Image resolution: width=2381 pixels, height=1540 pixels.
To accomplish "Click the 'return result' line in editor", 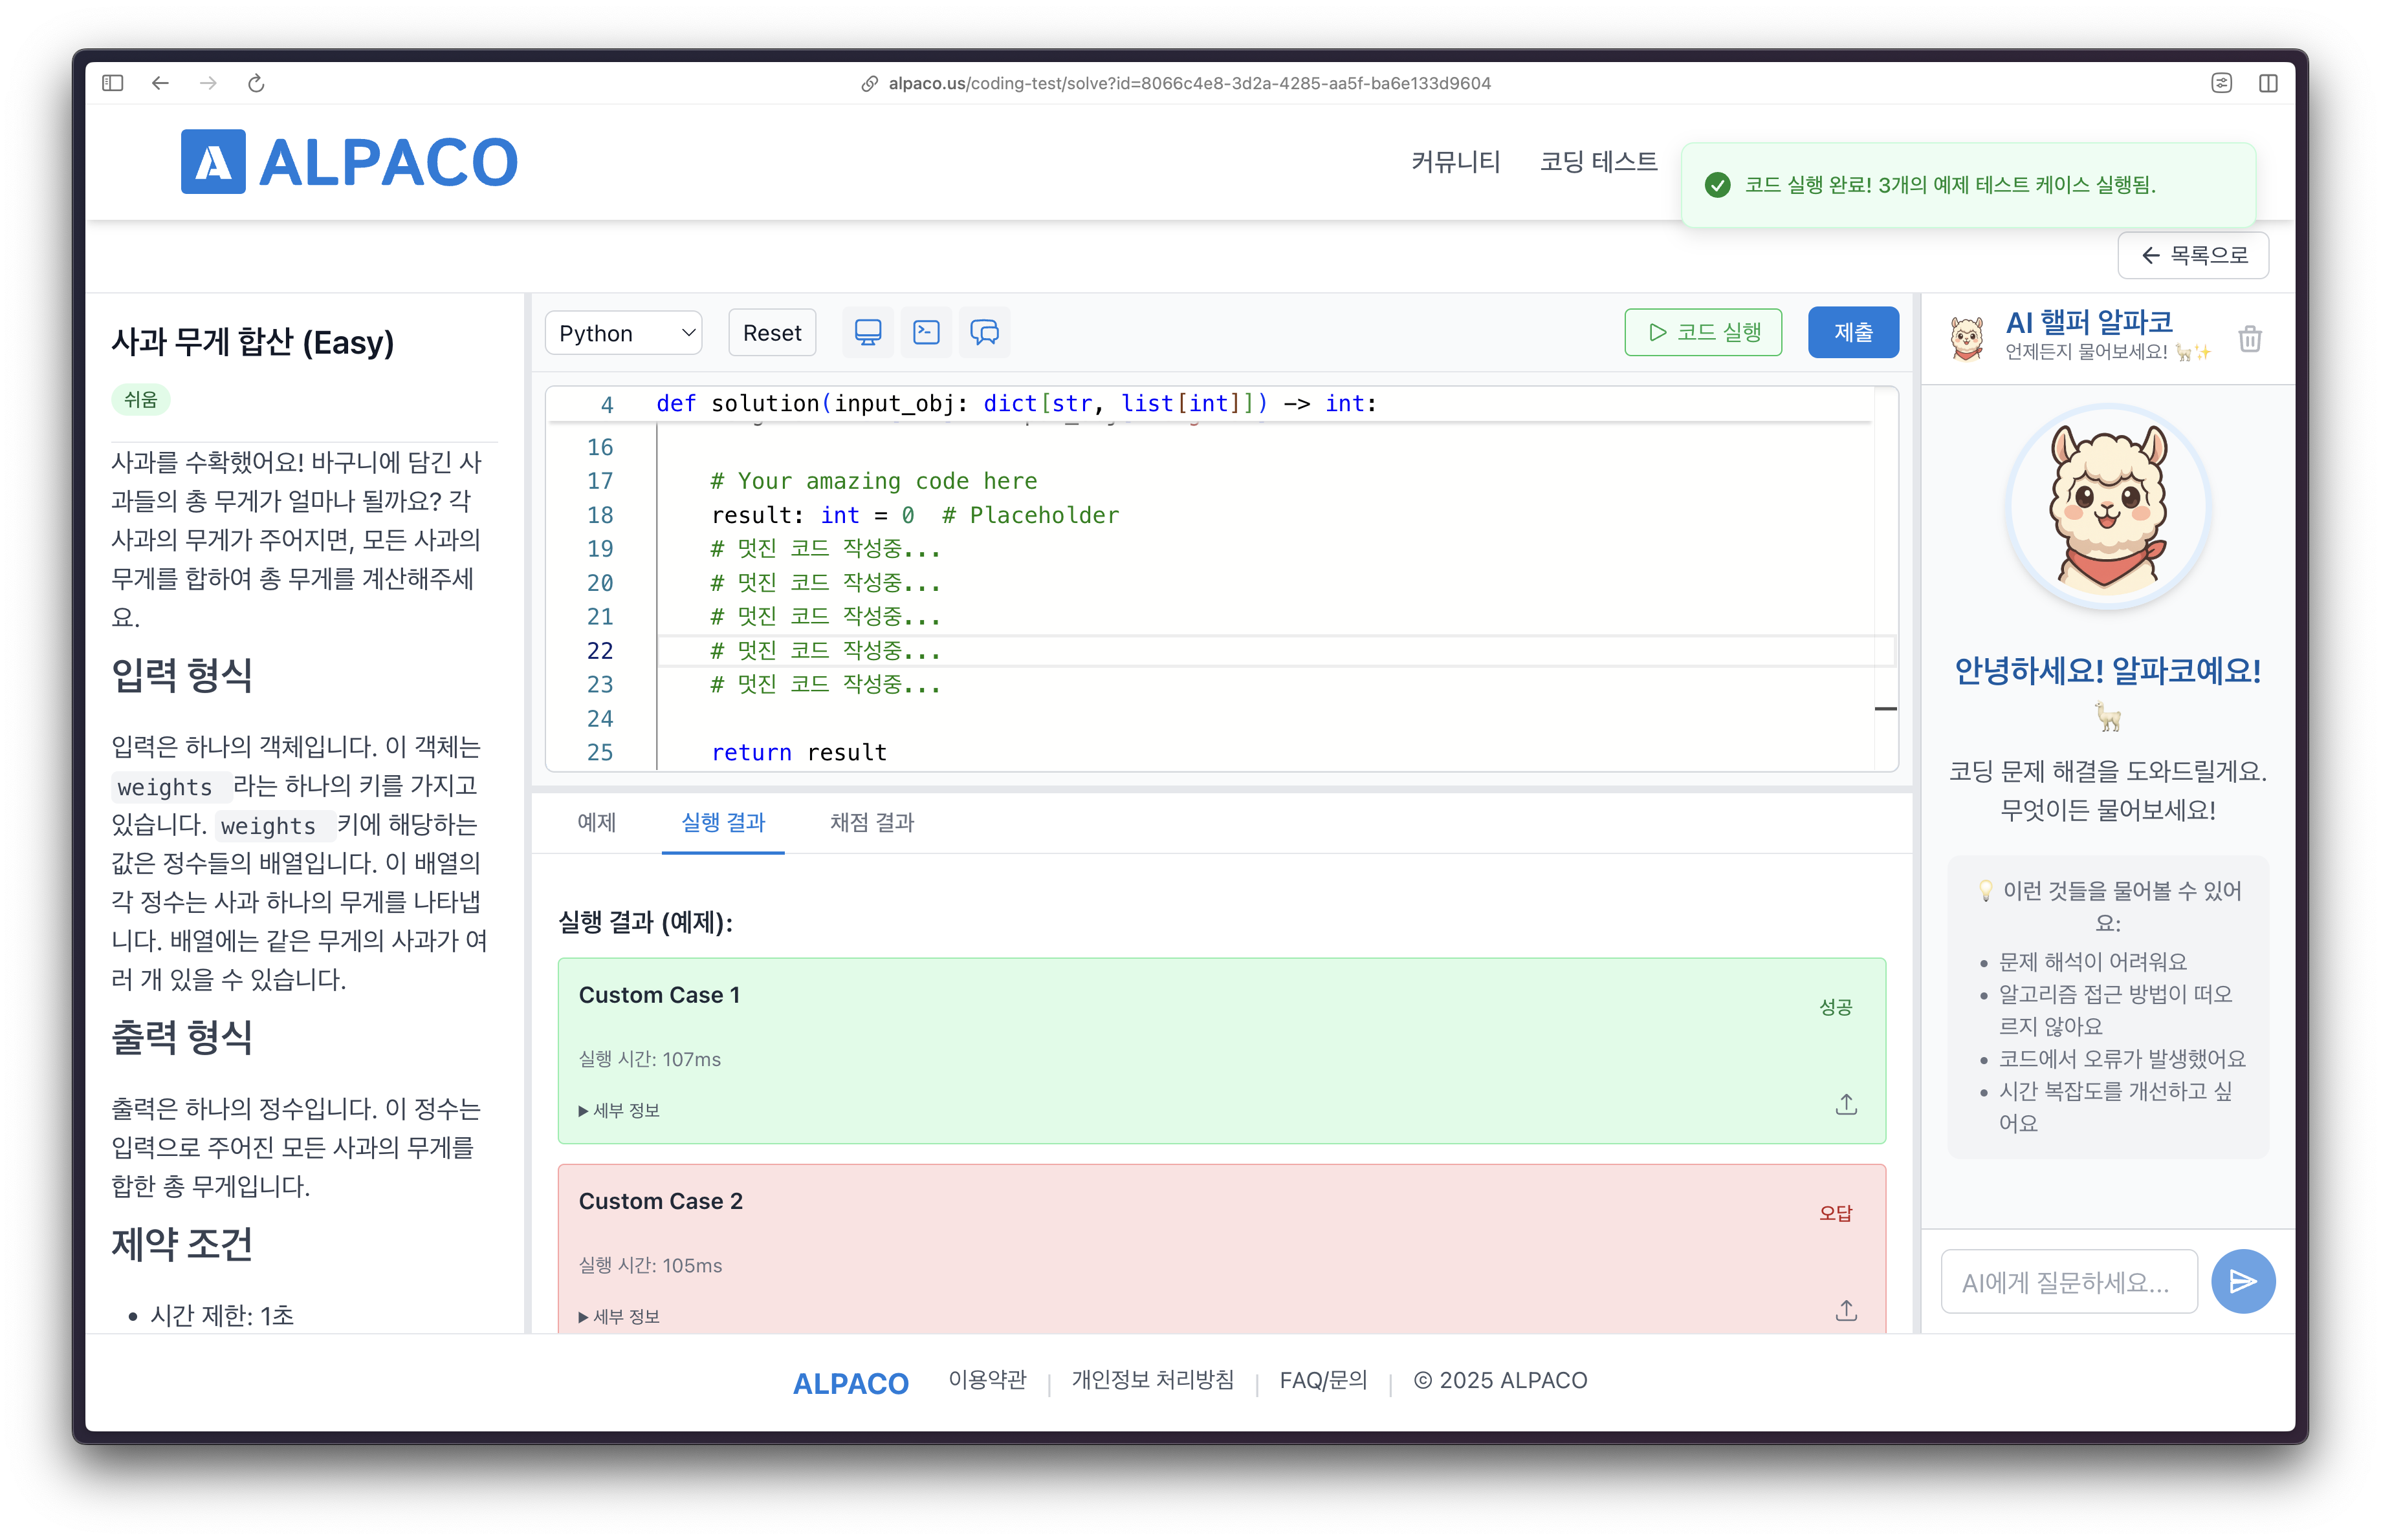I will coord(798,753).
